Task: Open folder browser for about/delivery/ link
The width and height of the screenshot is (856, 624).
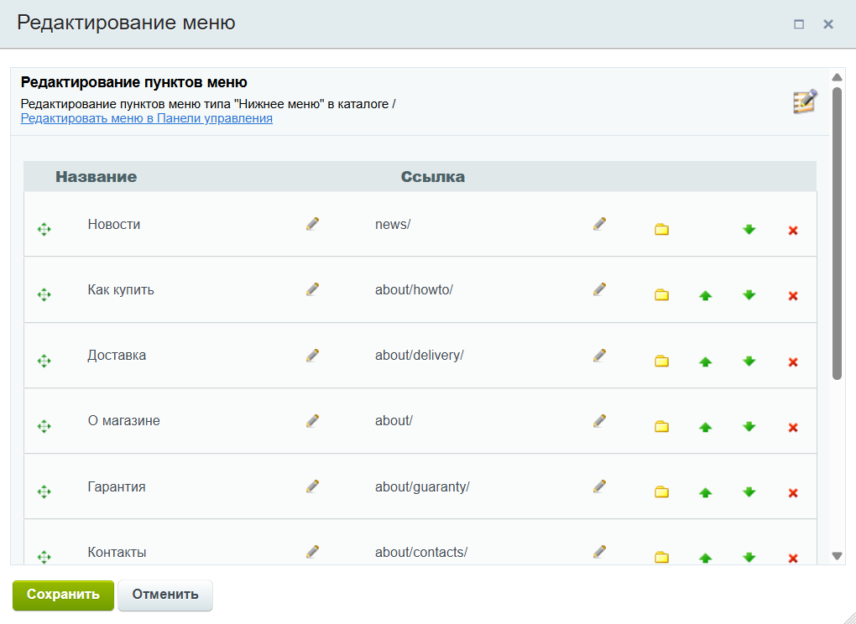Action: (x=661, y=361)
